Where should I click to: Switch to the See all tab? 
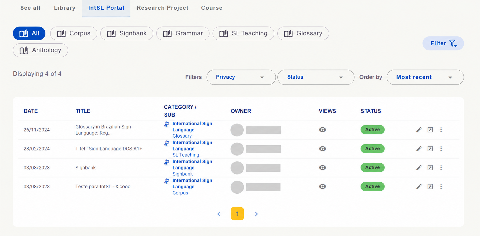pos(30,8)
